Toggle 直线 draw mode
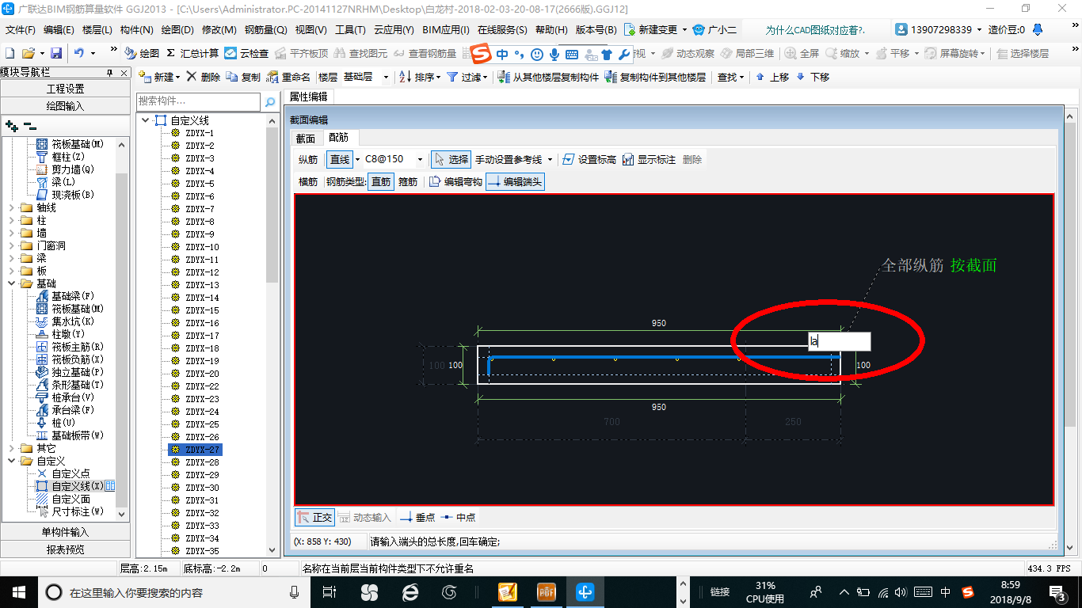The width and height of the screenshot is (1082, 608). point(340,159)
